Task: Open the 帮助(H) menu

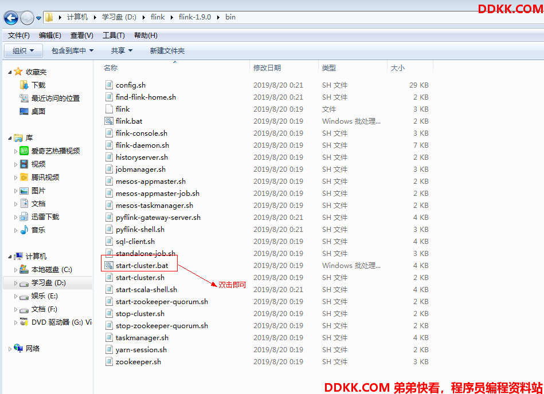Action: (x=146, y=36)
